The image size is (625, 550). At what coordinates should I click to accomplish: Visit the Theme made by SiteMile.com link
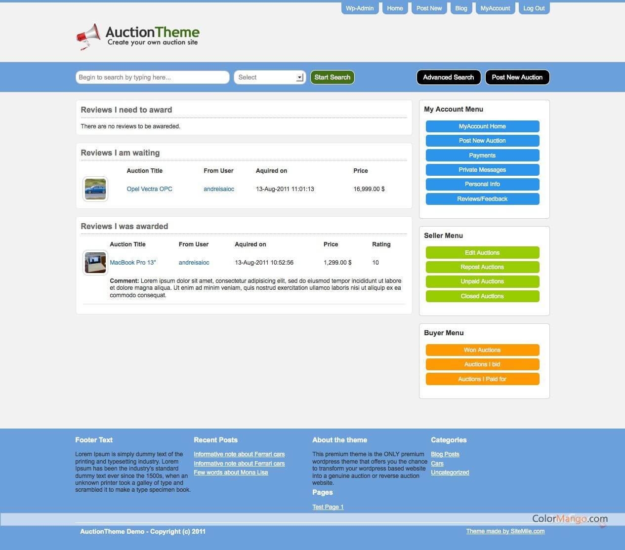505,531
